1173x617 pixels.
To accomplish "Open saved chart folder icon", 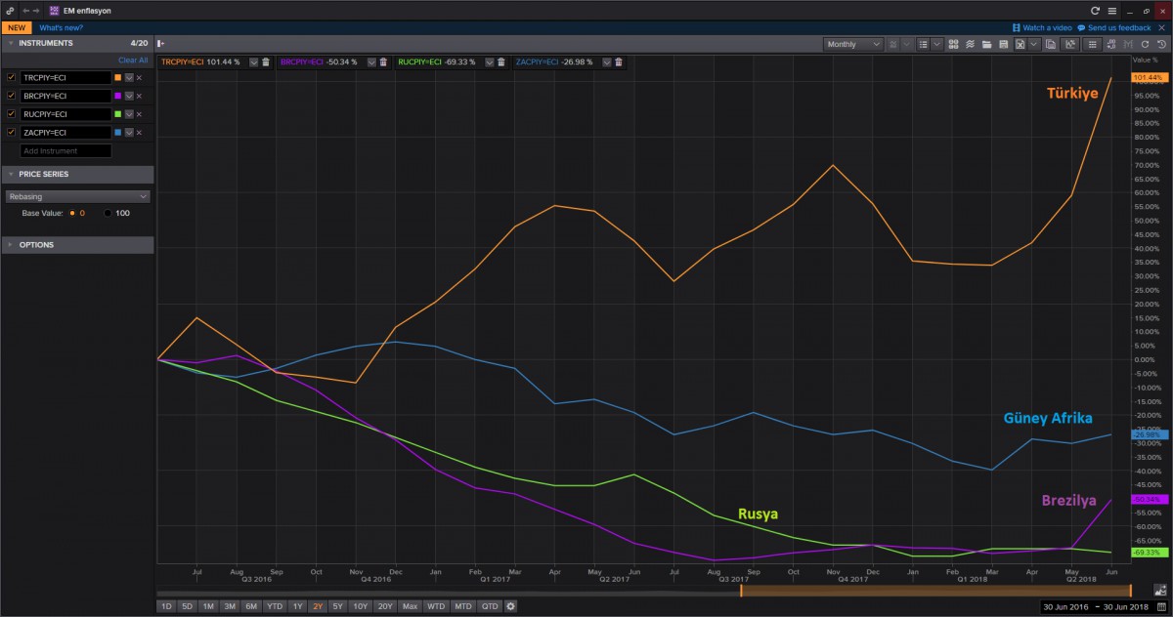I will 987,44.
